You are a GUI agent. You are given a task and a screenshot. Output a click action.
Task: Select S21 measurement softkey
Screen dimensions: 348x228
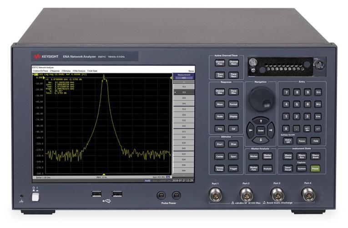point(184,92)
